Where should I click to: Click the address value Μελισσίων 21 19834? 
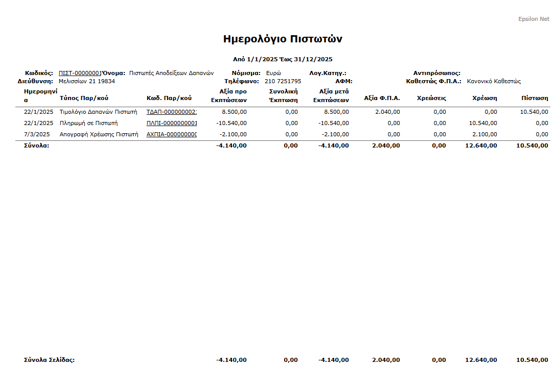point(87,81)
